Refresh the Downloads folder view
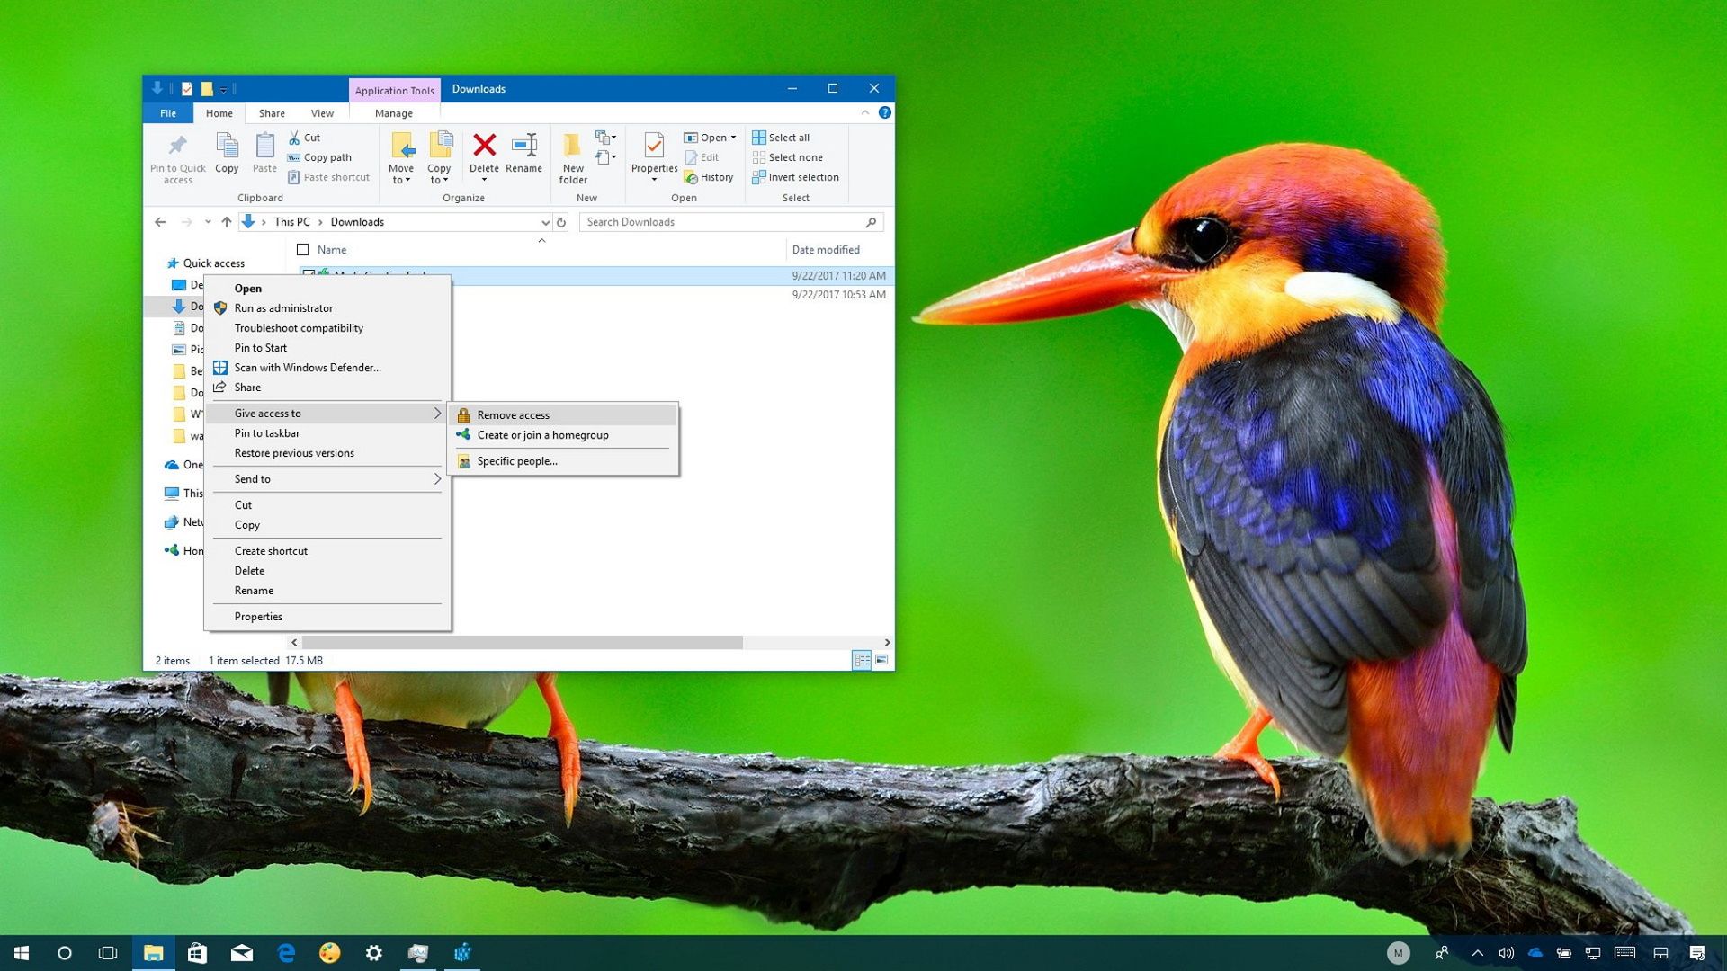The image size is (1727, 971). click(559, 222)
